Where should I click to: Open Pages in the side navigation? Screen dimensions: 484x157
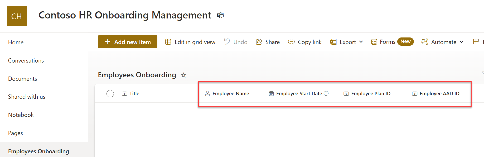15,133
